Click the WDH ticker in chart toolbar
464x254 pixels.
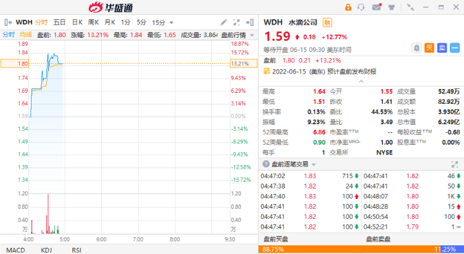[24, 22]
